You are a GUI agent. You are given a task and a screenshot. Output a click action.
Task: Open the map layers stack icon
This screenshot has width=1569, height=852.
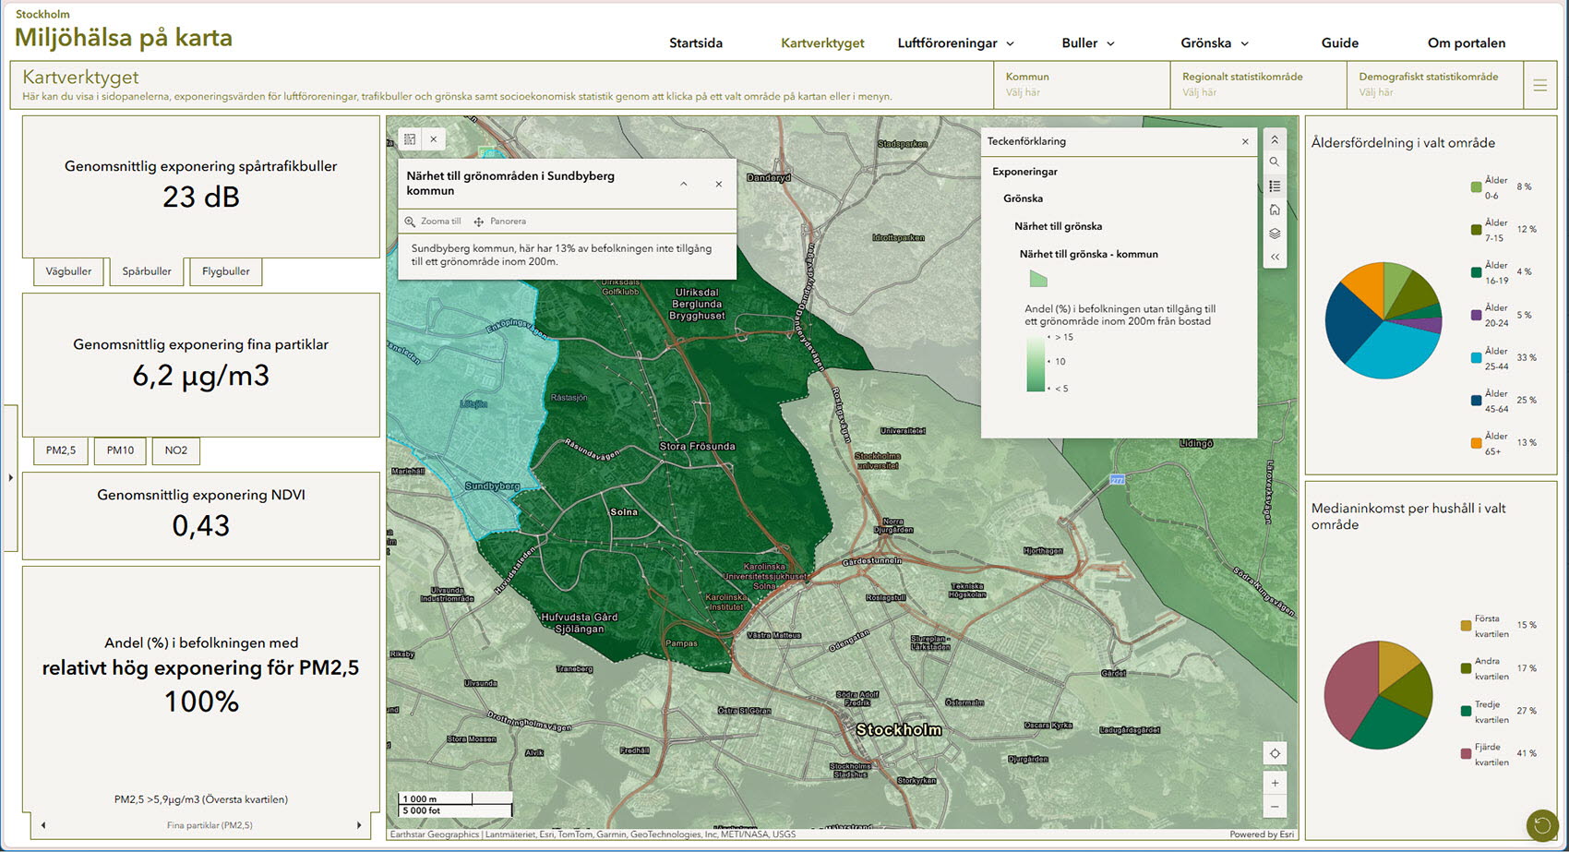point(1275,234)
